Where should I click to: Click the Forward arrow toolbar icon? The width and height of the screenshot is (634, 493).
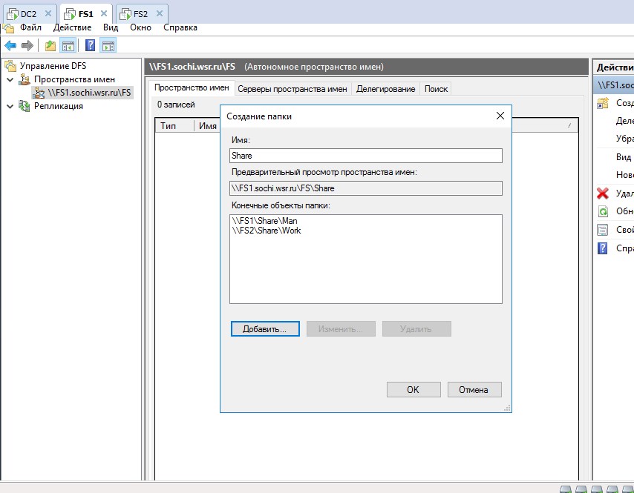27,46
